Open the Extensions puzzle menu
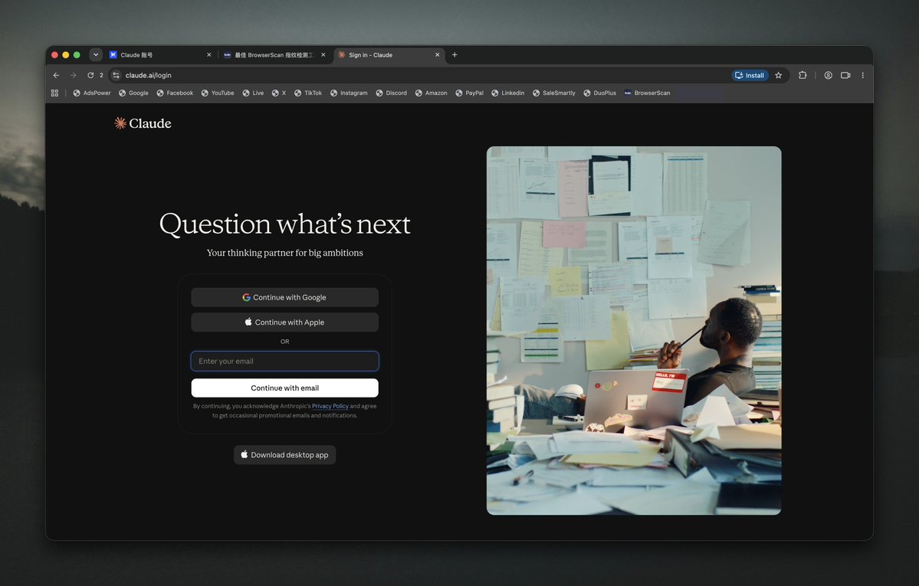919x586 pixels. point(802,75)
